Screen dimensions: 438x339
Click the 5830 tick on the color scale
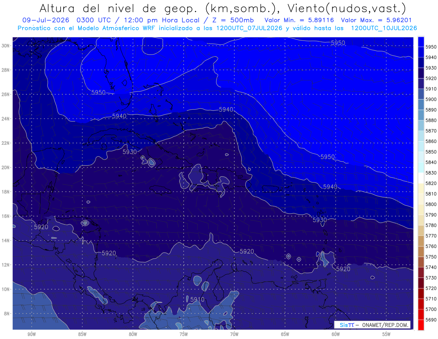(x=431, y=173)
